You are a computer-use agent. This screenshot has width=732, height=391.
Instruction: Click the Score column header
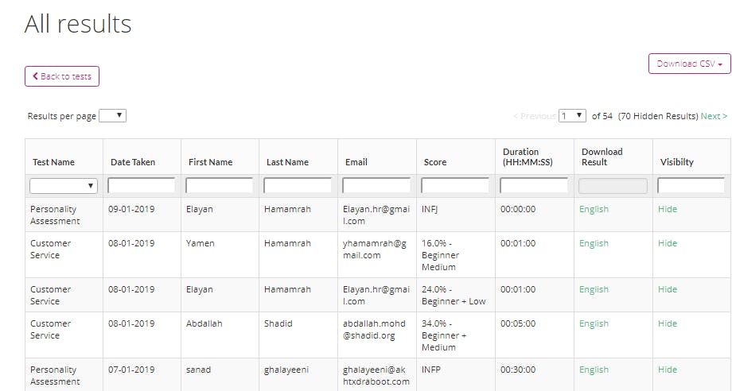coord(435,162)
